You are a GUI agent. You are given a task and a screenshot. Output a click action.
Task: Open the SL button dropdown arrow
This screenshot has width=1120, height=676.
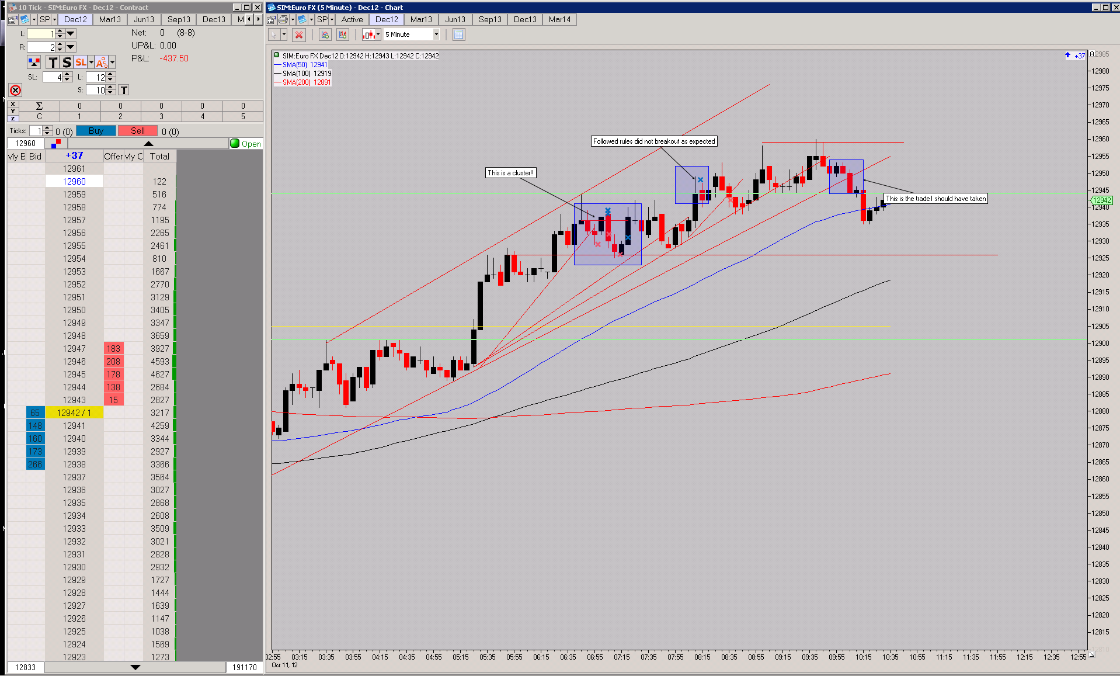point(91,62)
